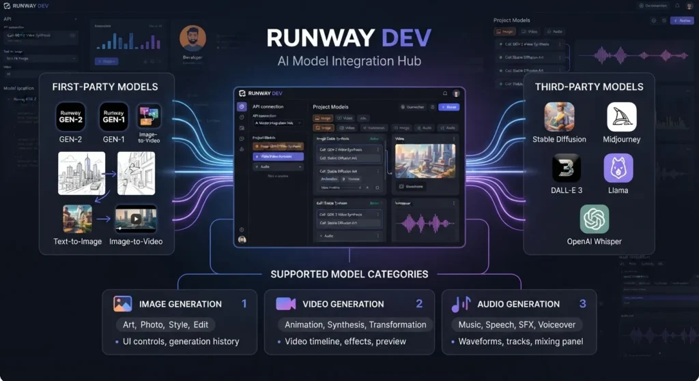Select the orange highlighted project item in center window
The width and height of the screenshot is (699, 381).
click(x=279, y=146)
